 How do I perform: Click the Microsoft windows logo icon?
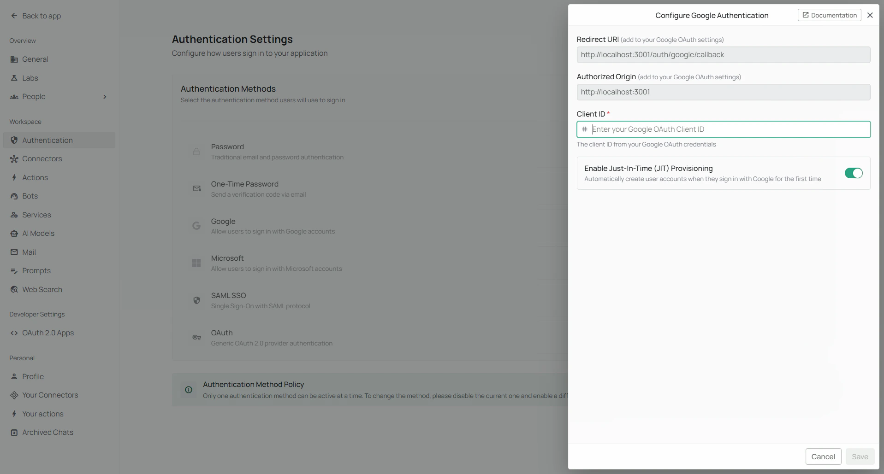coord(196,263)
